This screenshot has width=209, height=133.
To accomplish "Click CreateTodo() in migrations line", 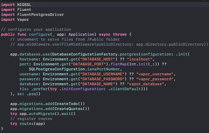I will [68, 104].
